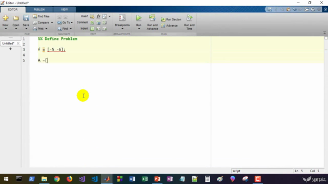Select the Untitled* document tab
The image size is (328, 184).
point(8,43)
